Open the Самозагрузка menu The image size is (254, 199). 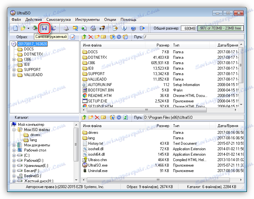[x=59, y=20]
